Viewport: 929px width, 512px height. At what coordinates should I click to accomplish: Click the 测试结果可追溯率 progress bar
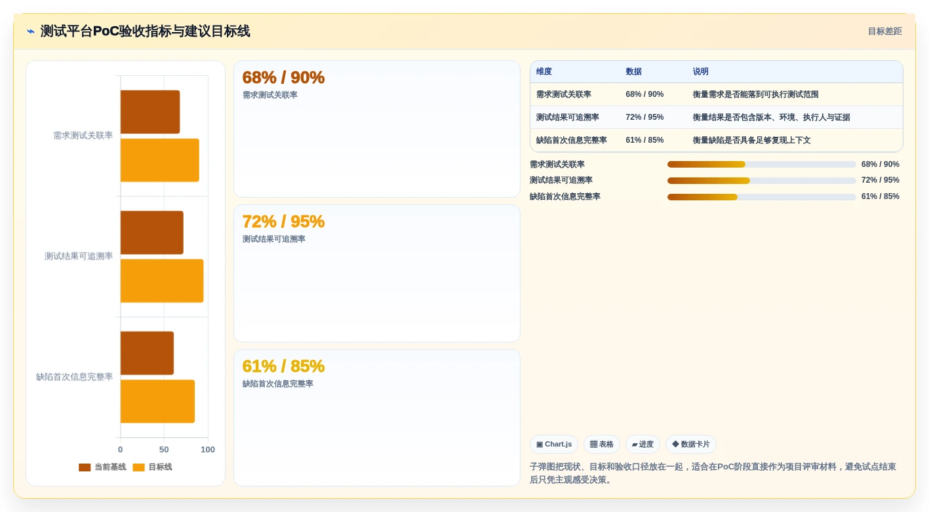tap(762, 181)
